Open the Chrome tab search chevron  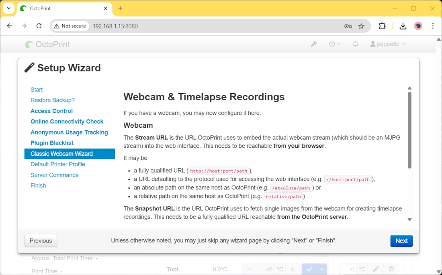pyautogui.click(x=9, y=8)
